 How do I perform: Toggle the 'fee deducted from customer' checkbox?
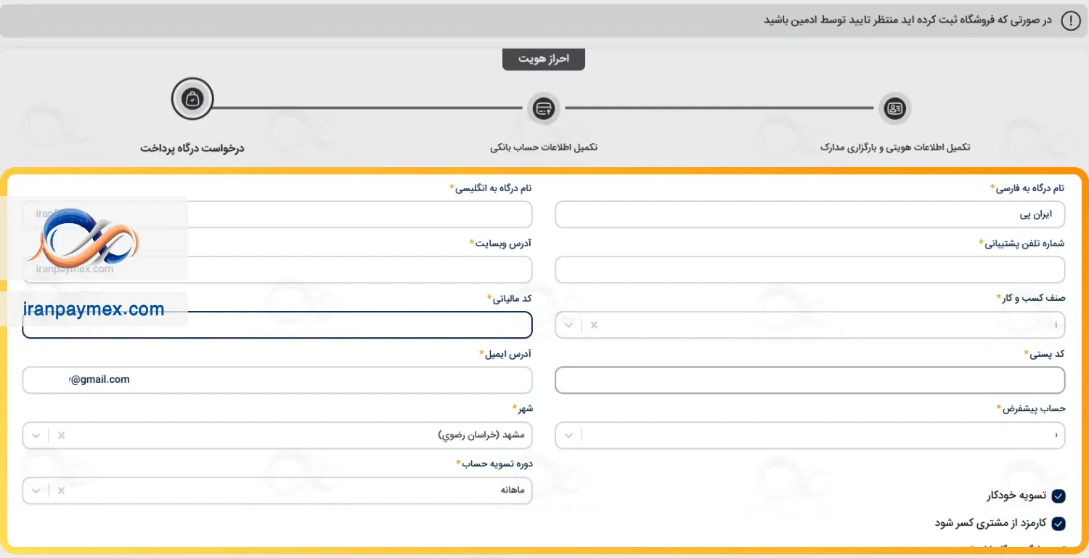point(1059,523)
